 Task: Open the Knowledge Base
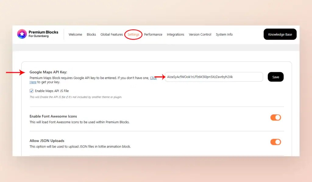click(280, 34)
